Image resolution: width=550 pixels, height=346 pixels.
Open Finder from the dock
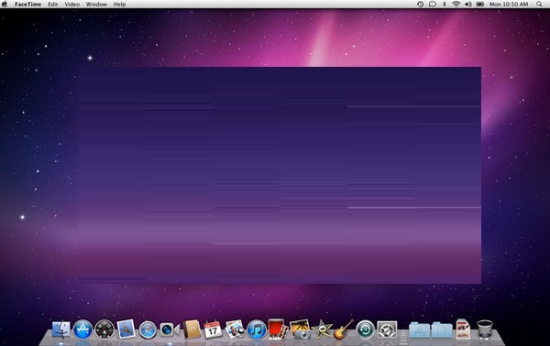coord(61,330)
